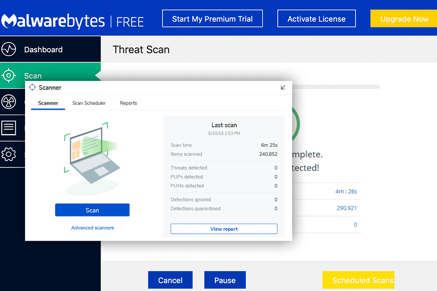Click the Dashboard pulse icon in sidebar
This screenshot has height=291, width=437.
[9, 50]
